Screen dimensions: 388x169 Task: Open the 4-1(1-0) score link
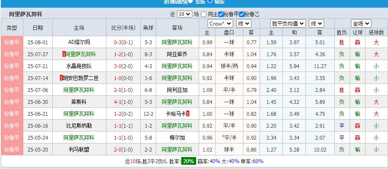123,102
